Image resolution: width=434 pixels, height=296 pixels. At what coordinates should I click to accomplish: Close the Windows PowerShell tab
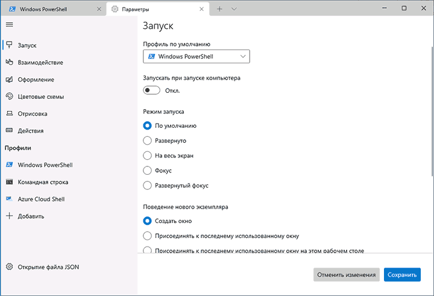[99, 9]
